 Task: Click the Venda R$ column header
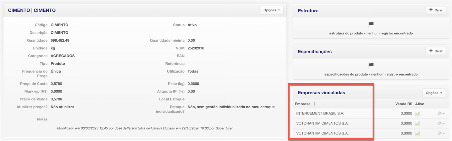tap(403, 104)
